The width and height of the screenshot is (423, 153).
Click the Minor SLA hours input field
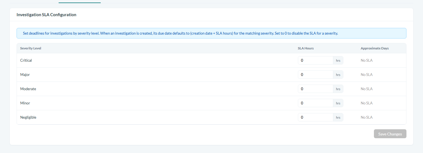[316, 103]
